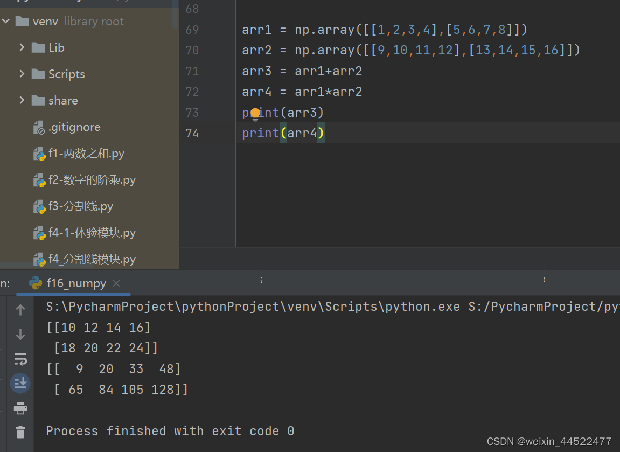620x452 pixels.
Task: Click the yellow intention lightbulb on line 73
Action: point(255,114)
